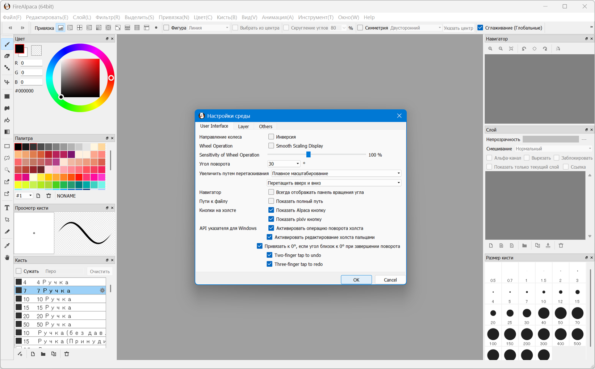
Task: Add a layer folder in Layer panel
Action: pos(524,246)
